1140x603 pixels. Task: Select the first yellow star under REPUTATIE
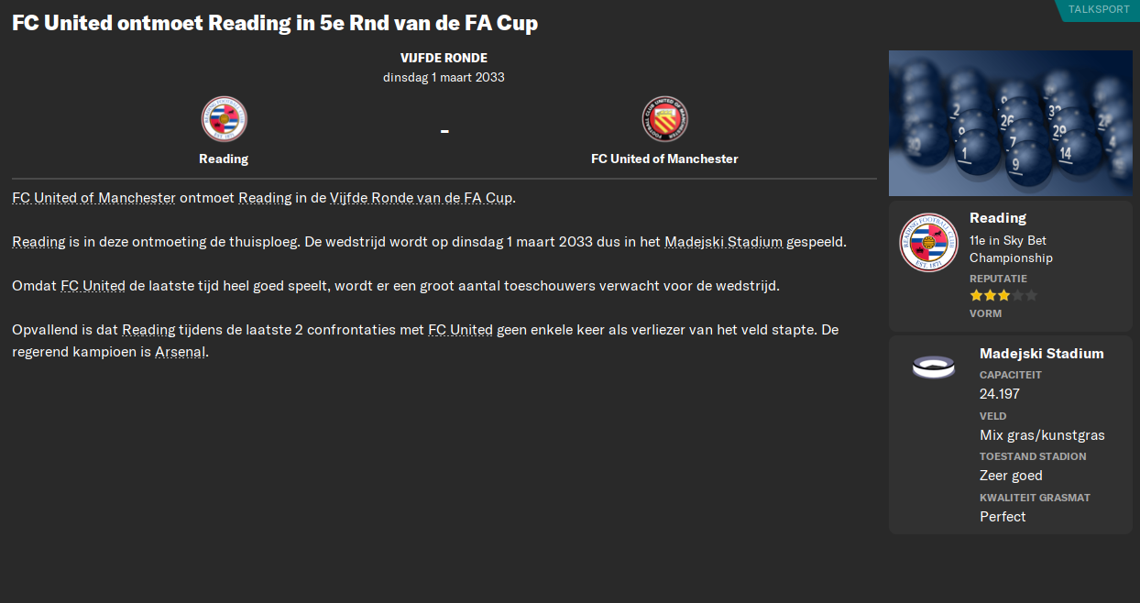[979, 295]
